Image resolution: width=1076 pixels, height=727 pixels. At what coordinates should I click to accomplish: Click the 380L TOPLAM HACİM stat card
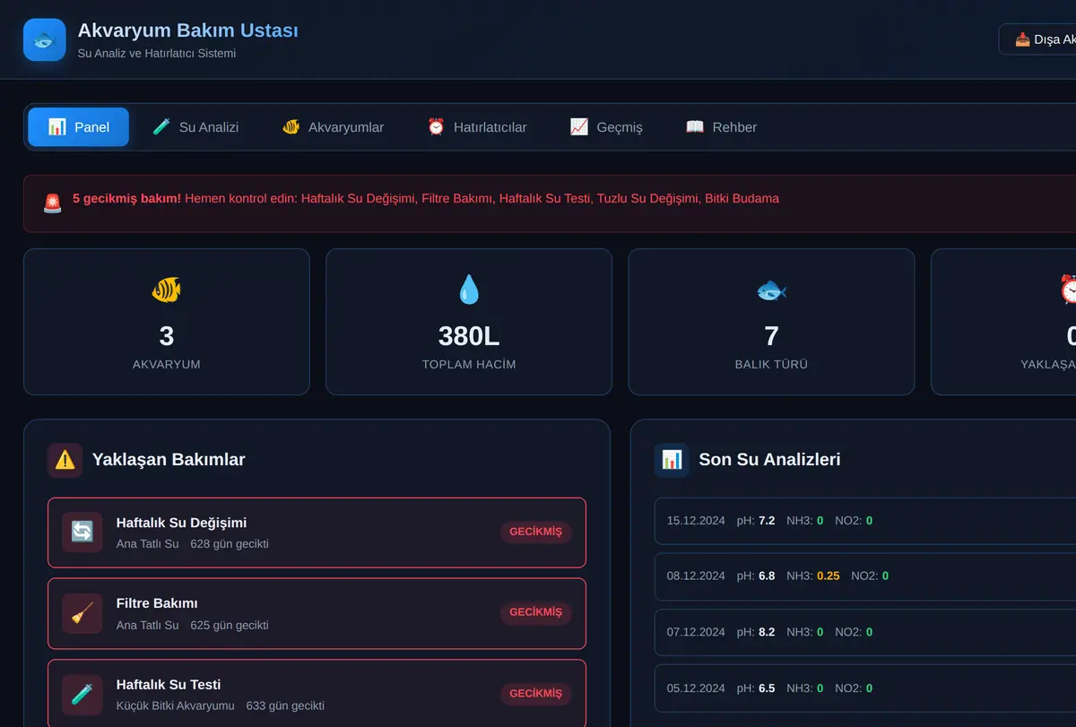click(469, 322)
